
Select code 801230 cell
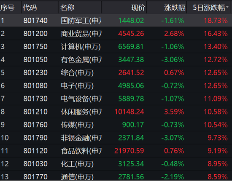point(35,72)
